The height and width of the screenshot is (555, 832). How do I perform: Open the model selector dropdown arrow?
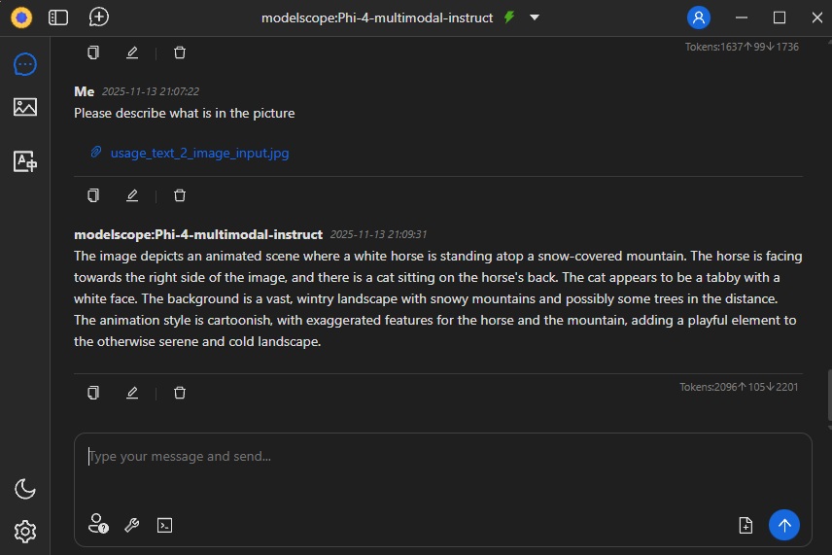point(535,17)
